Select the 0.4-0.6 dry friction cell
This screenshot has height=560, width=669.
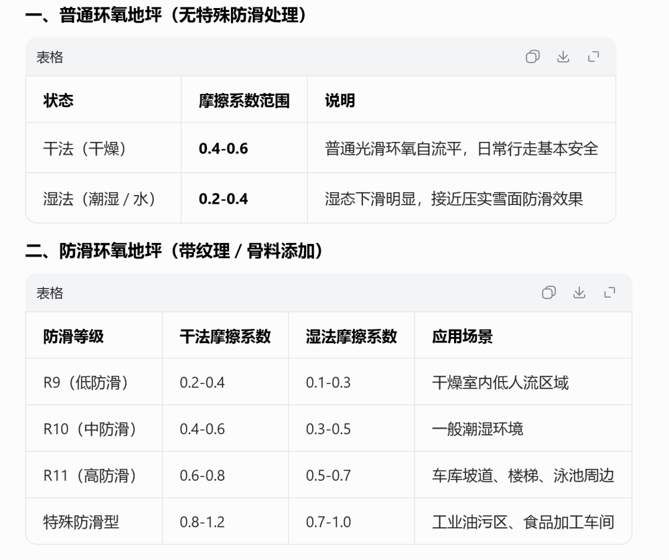(x=223, y=149)
